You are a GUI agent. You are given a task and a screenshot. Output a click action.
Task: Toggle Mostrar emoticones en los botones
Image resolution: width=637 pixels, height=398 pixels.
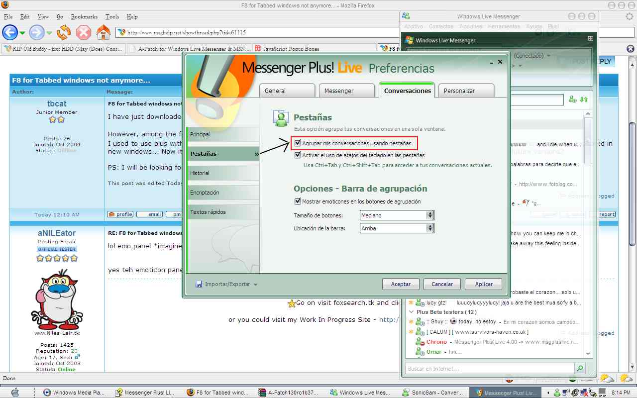pos(298,201)
